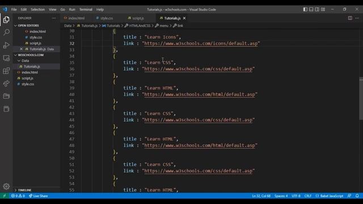
Task: Open the Edit menu
Action: [x=24, y=10]
